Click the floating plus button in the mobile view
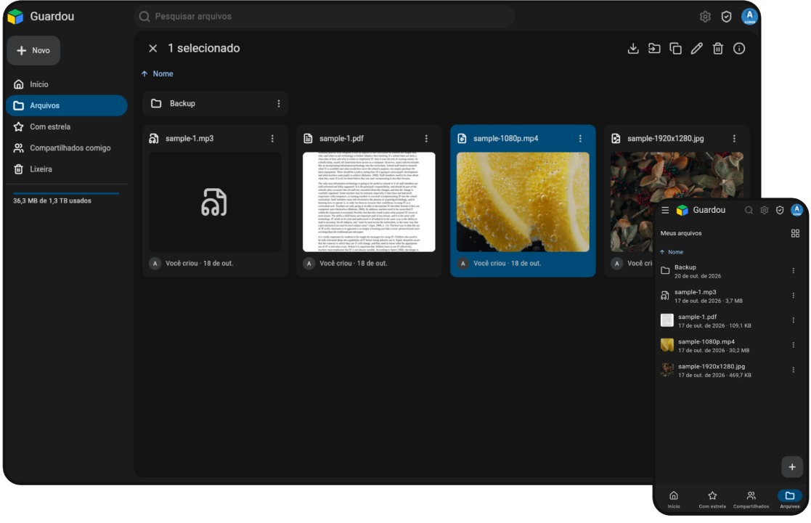This screenshot has width=811, height=523. pos(792,466)
